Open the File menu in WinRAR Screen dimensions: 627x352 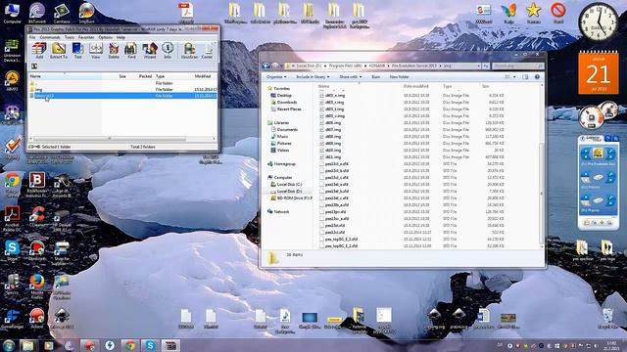click(x=32, y=37)
